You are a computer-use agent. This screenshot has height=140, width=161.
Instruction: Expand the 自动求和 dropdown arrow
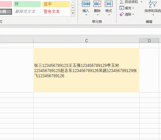[141, 2]
